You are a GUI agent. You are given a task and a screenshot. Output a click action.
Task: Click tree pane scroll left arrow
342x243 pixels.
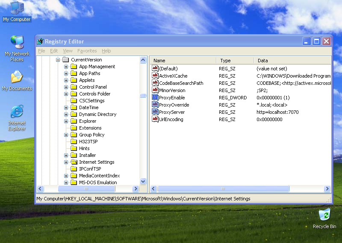[x=40, y=188]
